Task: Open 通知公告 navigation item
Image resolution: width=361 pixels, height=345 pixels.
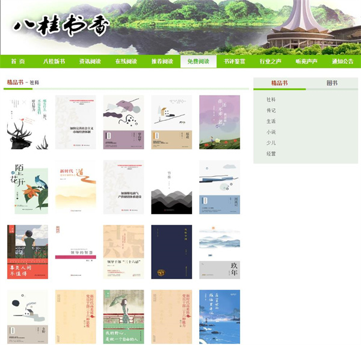Action: [342, 61]
